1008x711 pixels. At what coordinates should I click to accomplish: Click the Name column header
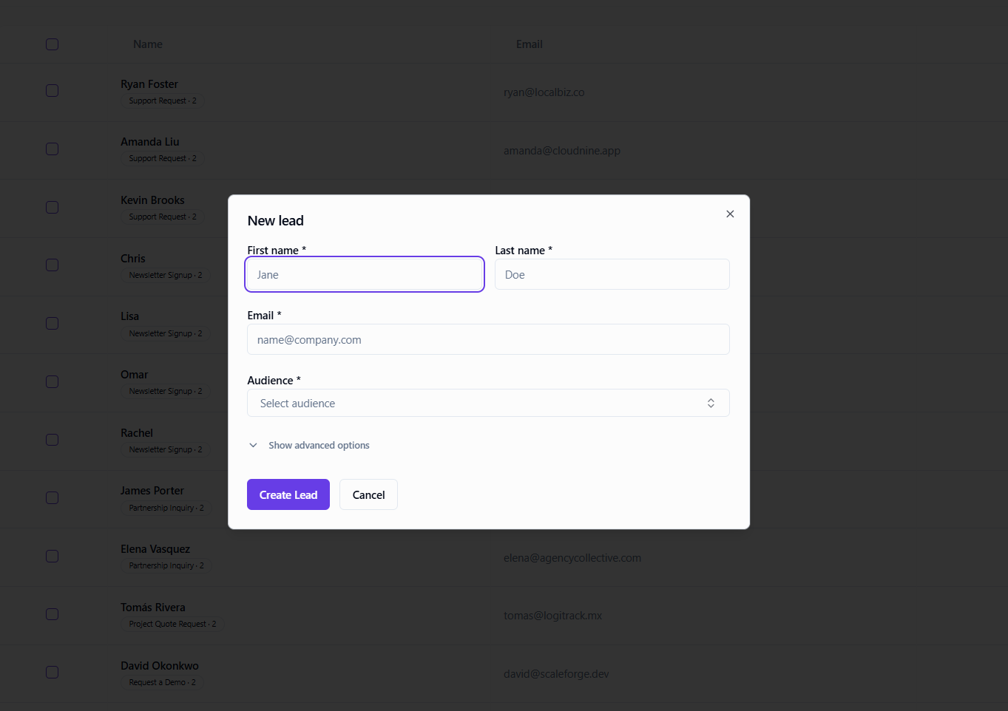point(148,44)
